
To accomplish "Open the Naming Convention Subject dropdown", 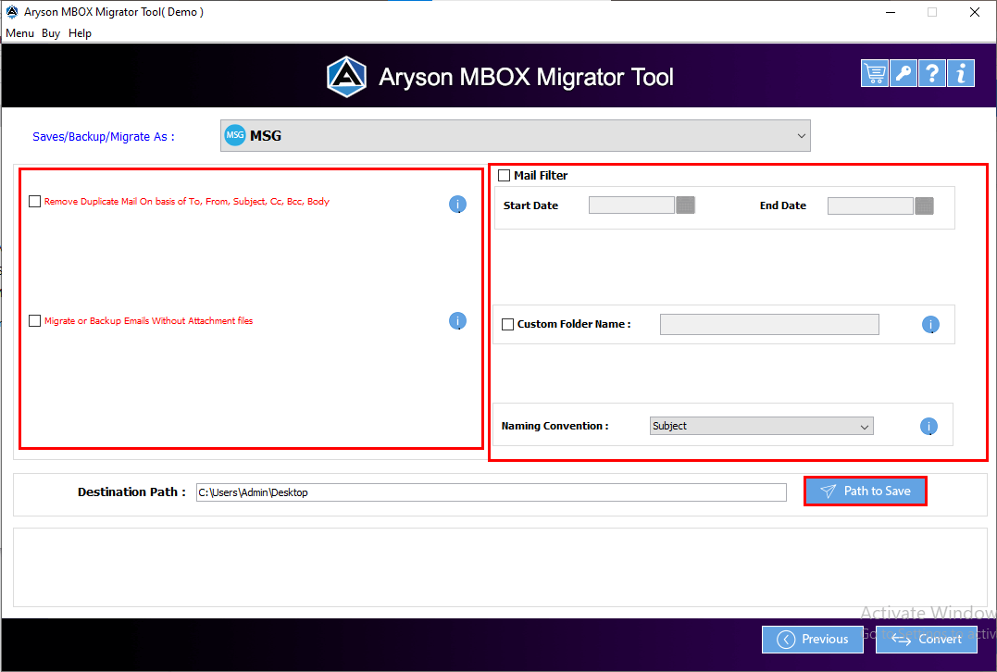I will point(762,426).
